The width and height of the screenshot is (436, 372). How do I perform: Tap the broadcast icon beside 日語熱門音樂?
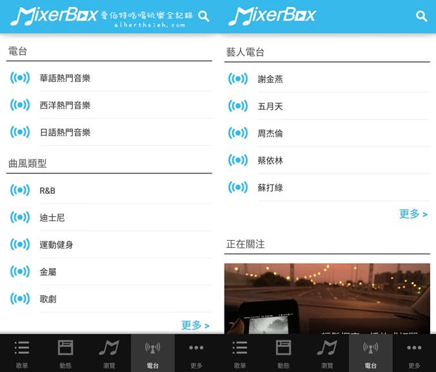(20, 132)
